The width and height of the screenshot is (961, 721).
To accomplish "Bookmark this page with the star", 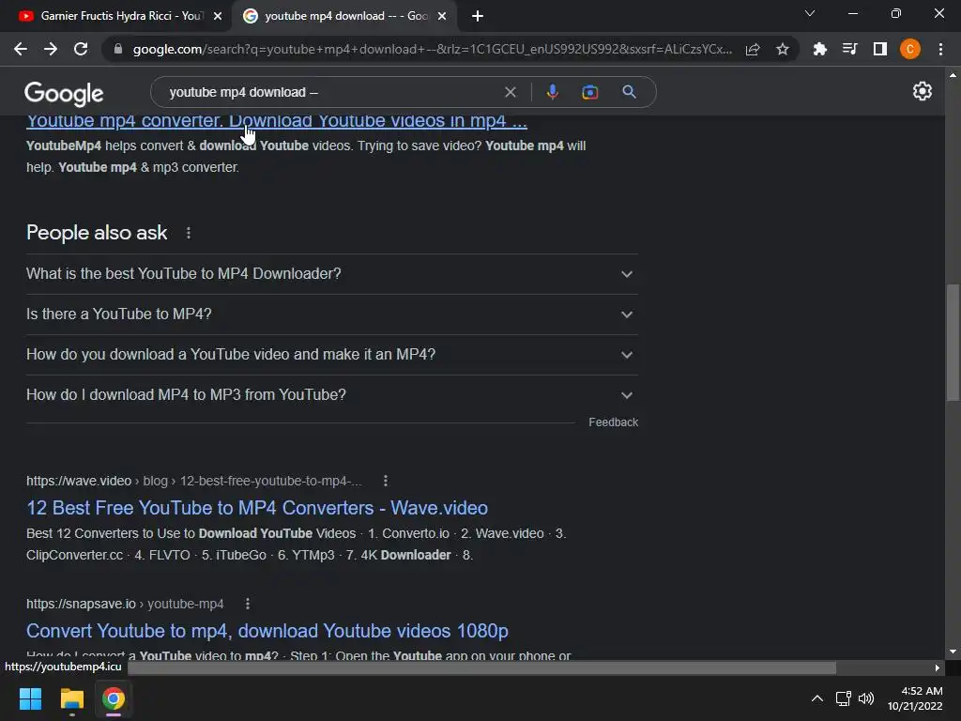I will pyautogui.click(x=783, y=49).
